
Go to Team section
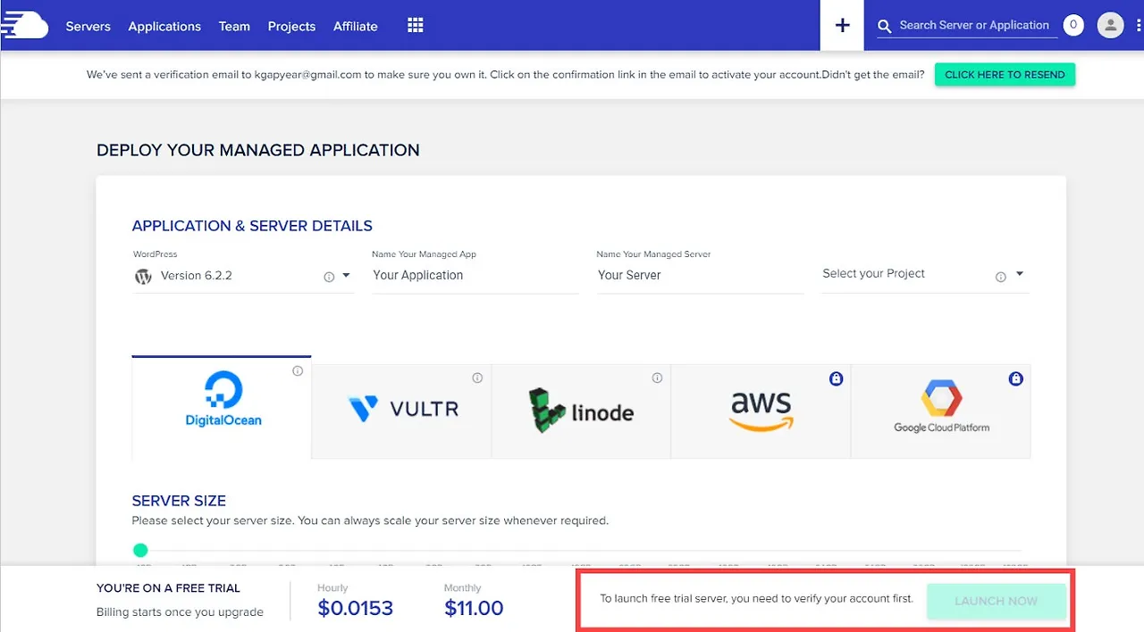(x=234, y=26)
